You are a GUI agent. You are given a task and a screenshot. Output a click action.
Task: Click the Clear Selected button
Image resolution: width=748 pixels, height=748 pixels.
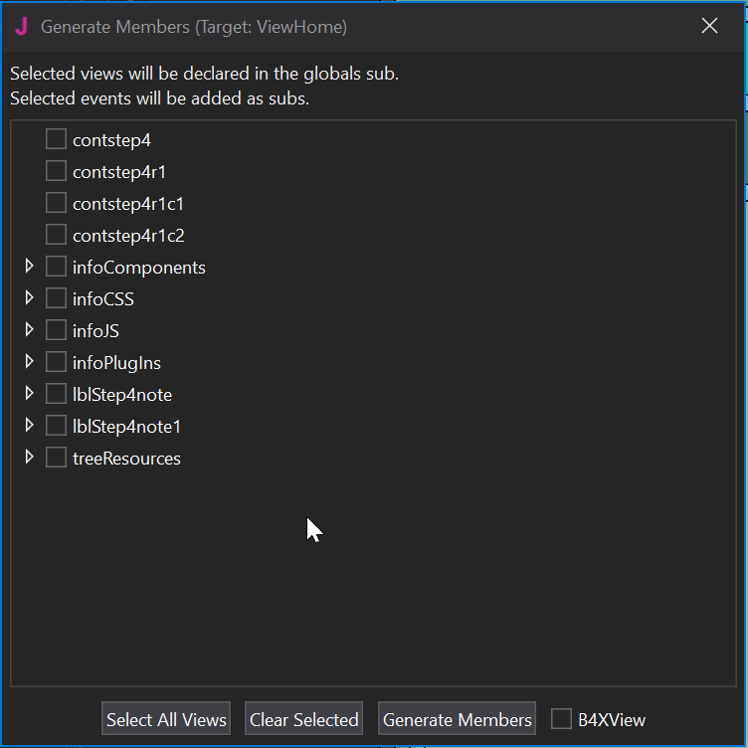pyautogui.click(x=303, y=719)
